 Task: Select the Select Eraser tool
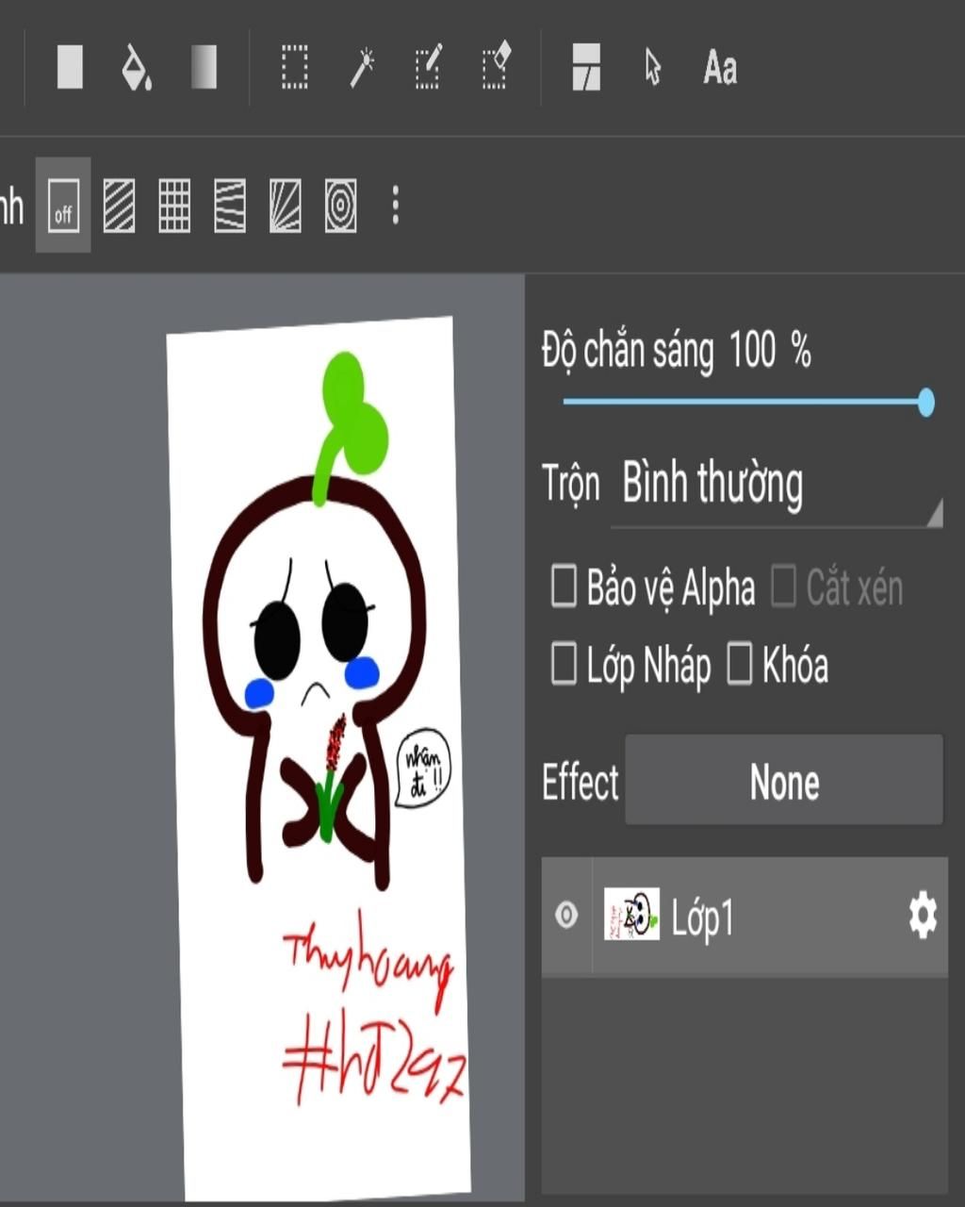point(496,67)
